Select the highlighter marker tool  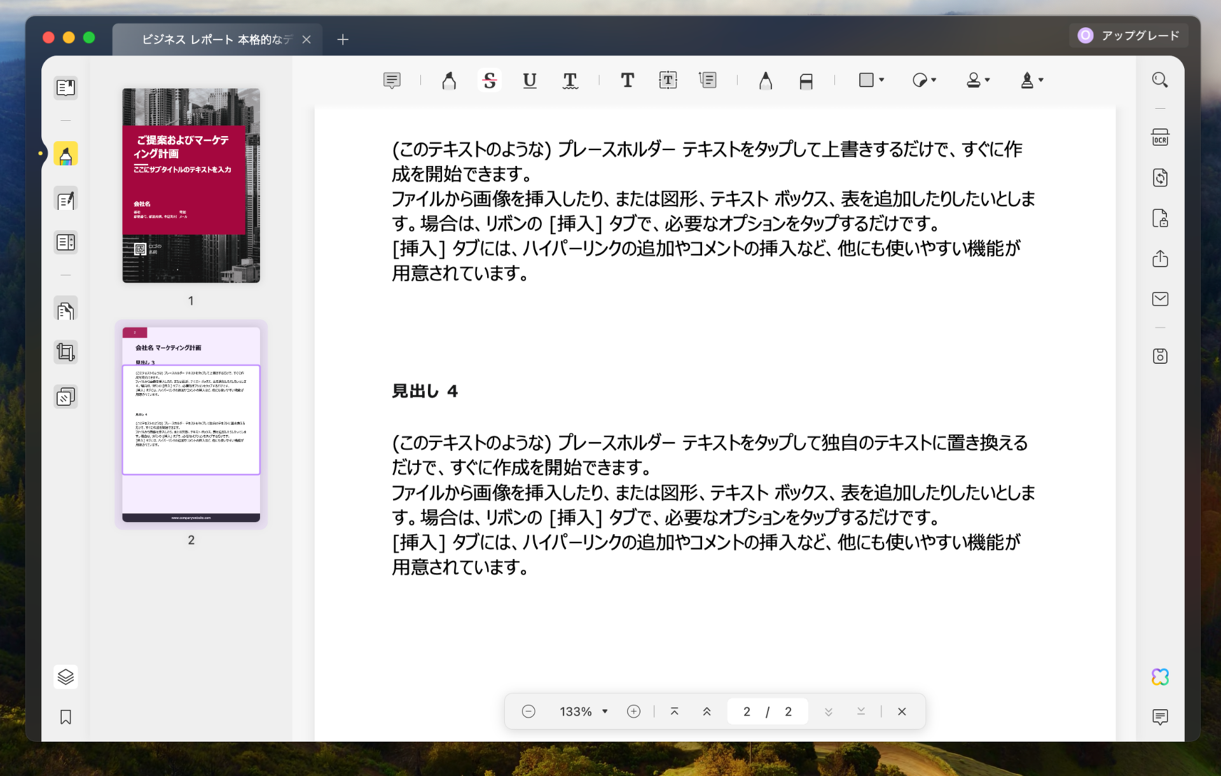(x=449, y=80)
